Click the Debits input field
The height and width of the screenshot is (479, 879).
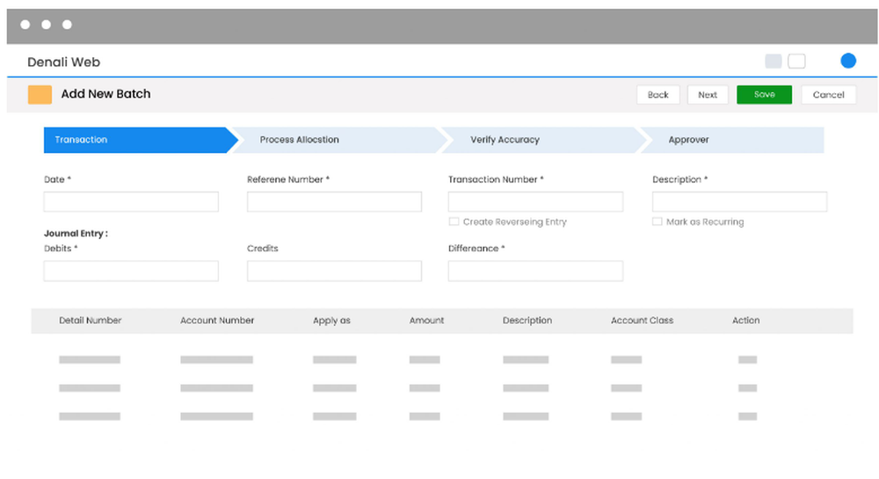(x=131, y=272)
